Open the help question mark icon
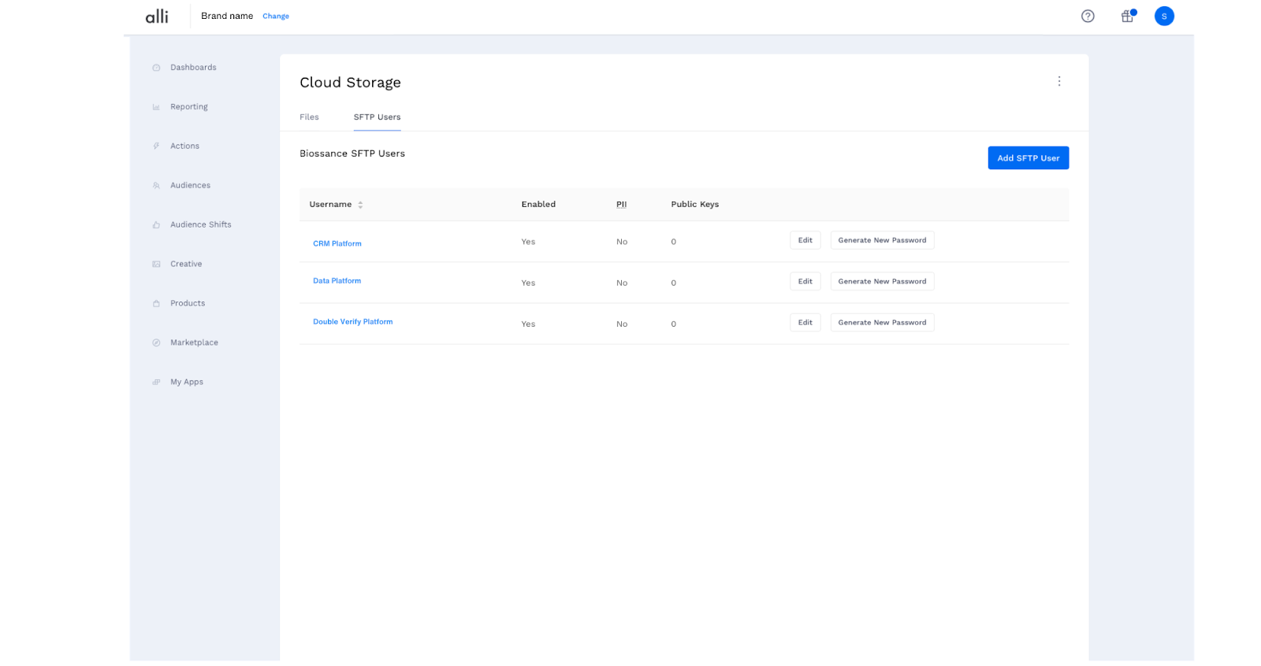The height and width of the screenshot is (666, 1261). click(x=1088, y=16)
